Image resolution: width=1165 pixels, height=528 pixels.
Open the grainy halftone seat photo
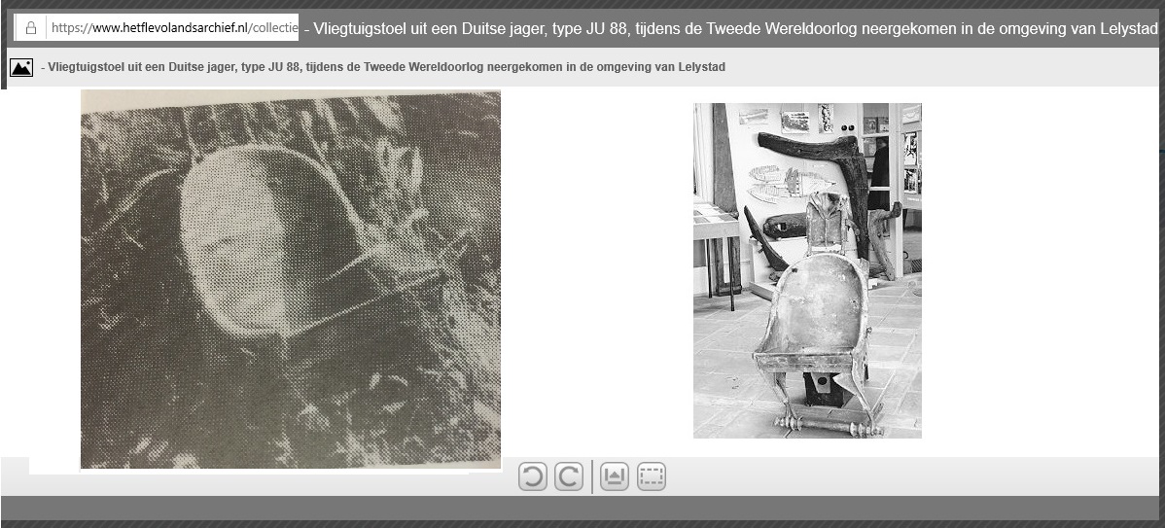tap(290, 280)
